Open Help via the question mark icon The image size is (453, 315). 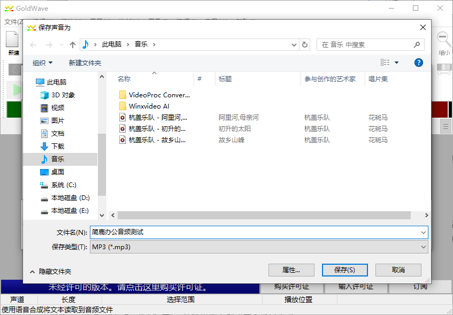pyautogui.click(x=419, y=63)
